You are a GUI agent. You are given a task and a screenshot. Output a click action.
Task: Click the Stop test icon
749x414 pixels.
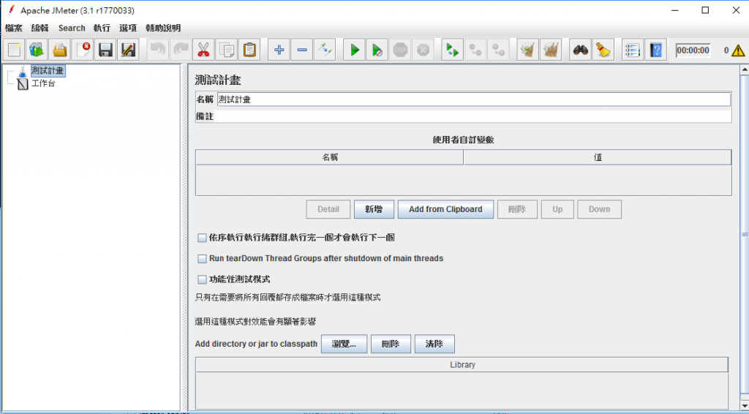[x=400, y=50]
